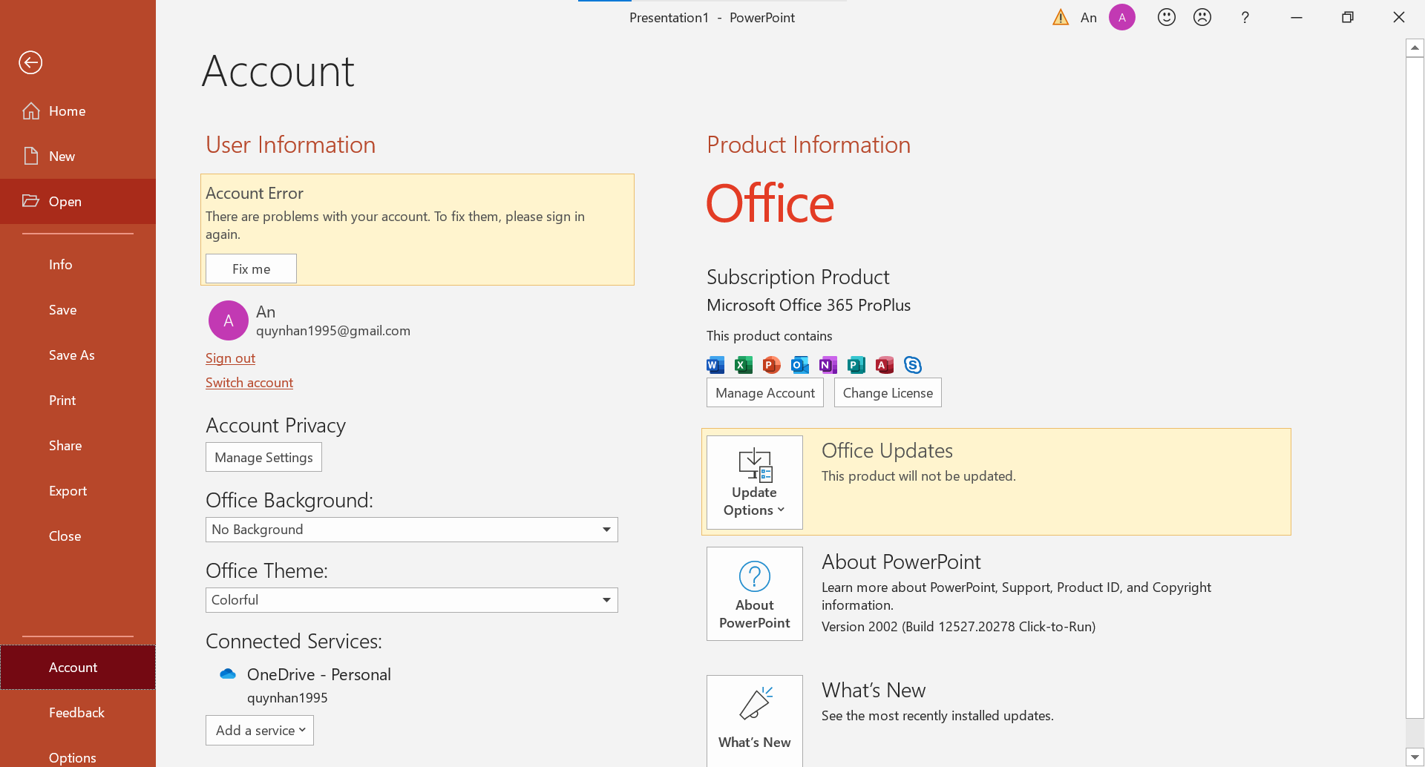Open the Home page in sidebar

click(x=78, y=111)
